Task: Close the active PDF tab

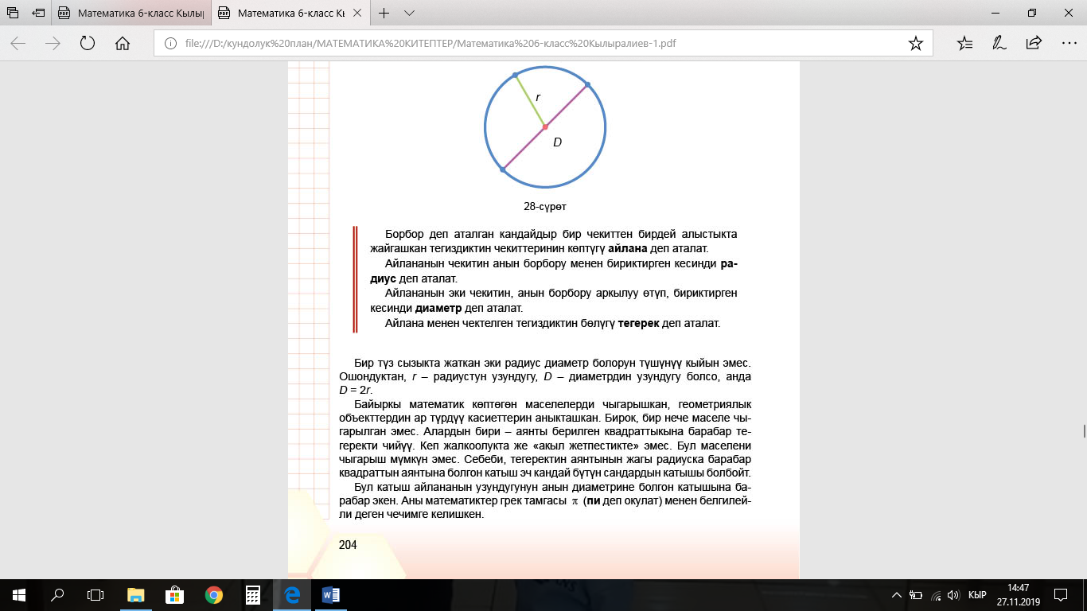Action: pyautogui.click(x=358, y=13)
